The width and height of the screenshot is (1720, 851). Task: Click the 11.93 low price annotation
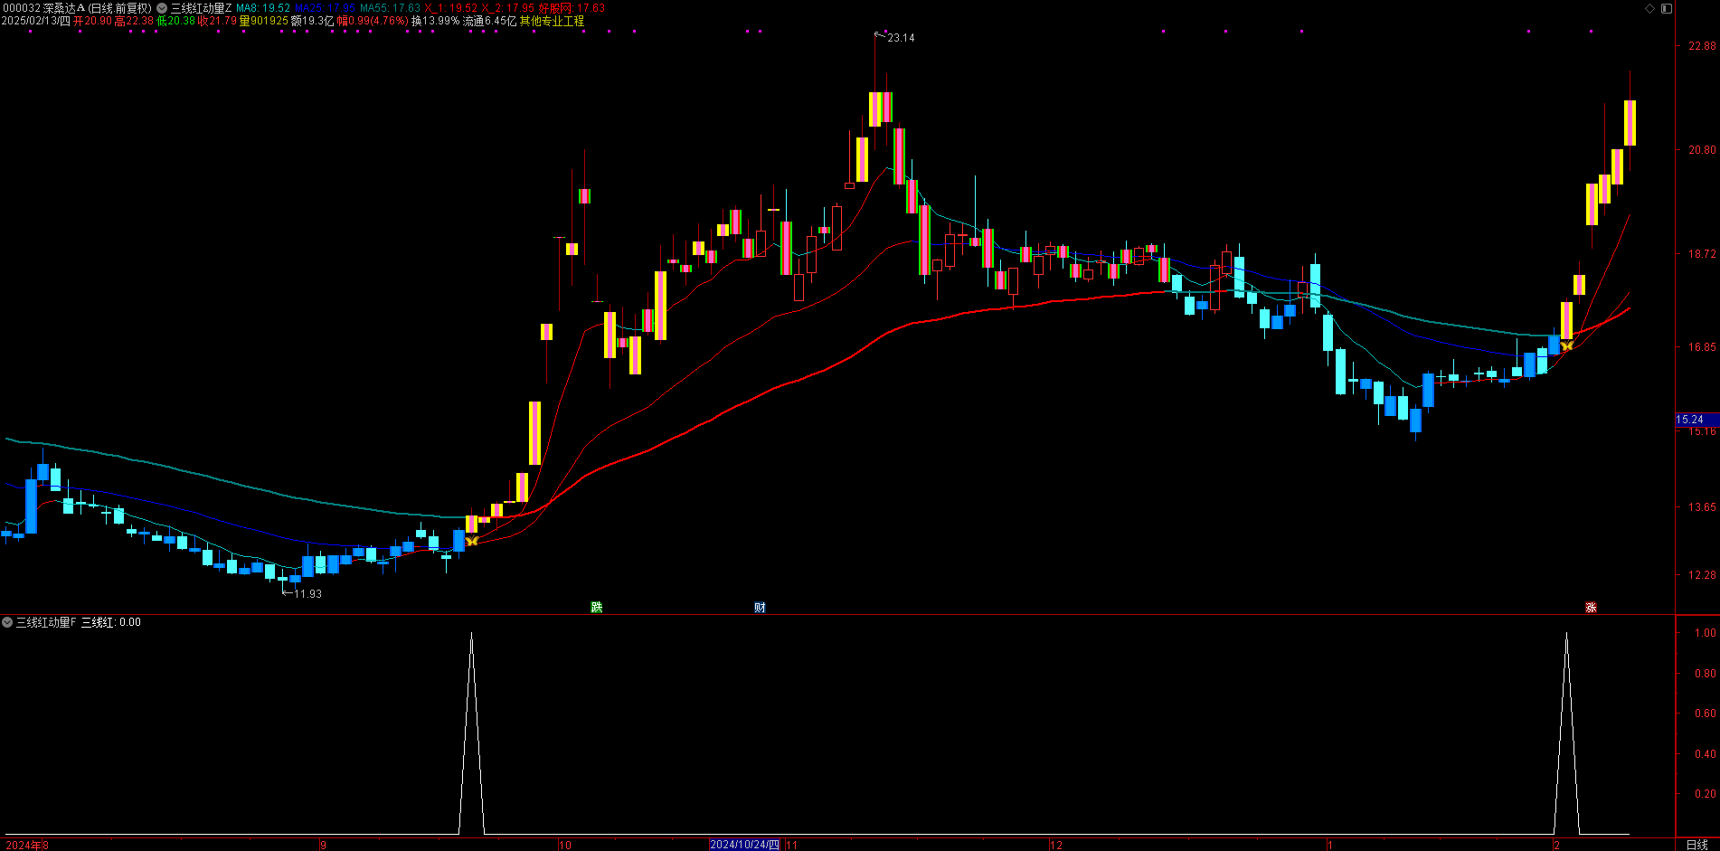click(307, 594)
